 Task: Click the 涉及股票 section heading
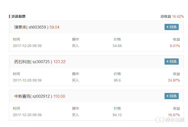tap(18, 16)
